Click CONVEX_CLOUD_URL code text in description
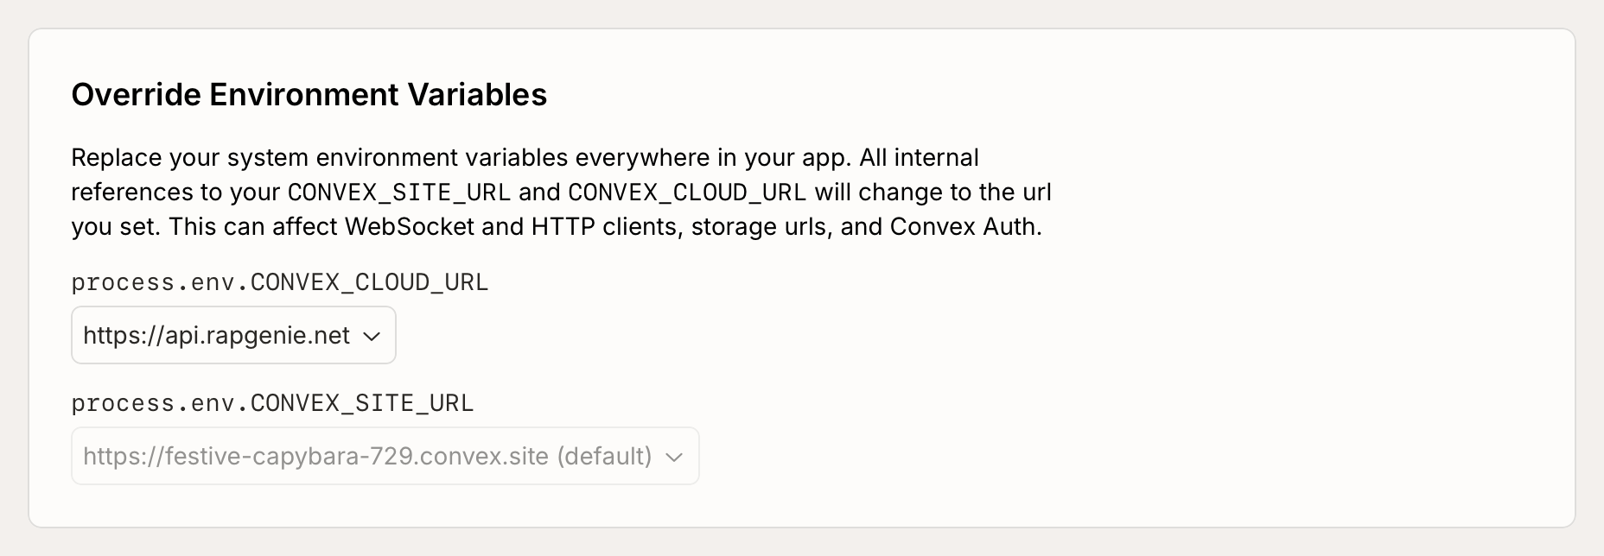Image resolution: width=1604 pixels, height=556 pixels. tap(687, 192)
